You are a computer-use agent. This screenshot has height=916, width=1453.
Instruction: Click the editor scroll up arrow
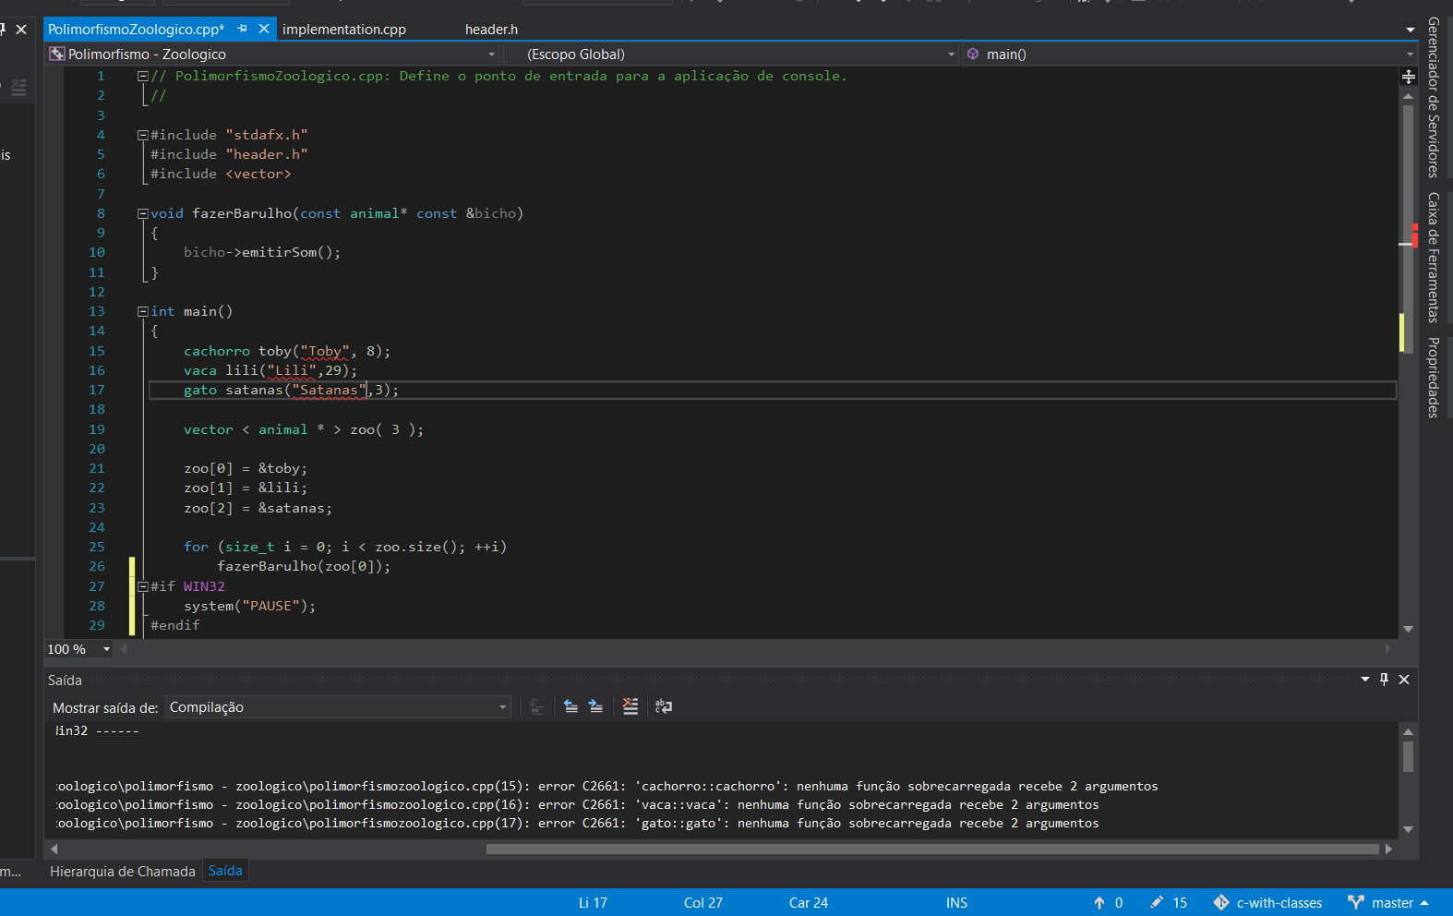pos(1408,95)
